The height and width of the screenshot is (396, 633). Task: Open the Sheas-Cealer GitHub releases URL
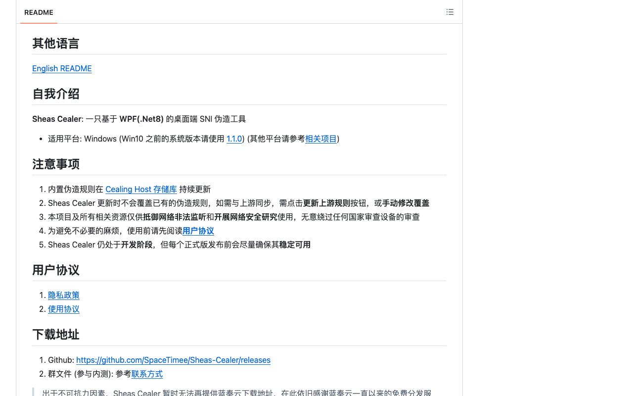[x=173, y=360]
